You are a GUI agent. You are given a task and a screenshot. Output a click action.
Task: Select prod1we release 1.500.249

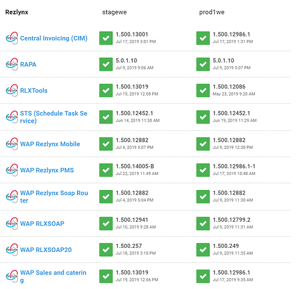226,246
